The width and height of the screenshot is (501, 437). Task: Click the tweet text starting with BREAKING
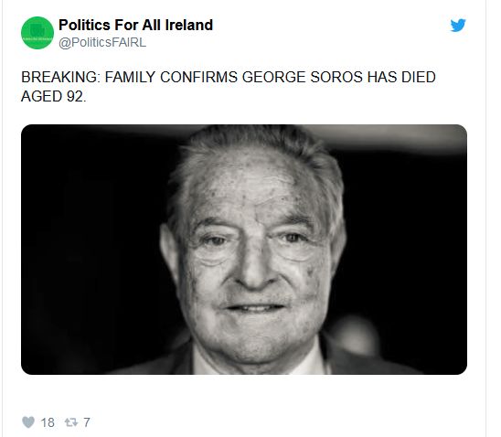(229, 87)
